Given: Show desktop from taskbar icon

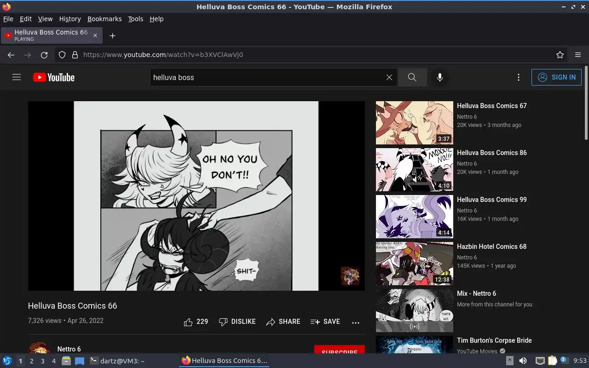Looking at the screenshot, I should (80, 361).
